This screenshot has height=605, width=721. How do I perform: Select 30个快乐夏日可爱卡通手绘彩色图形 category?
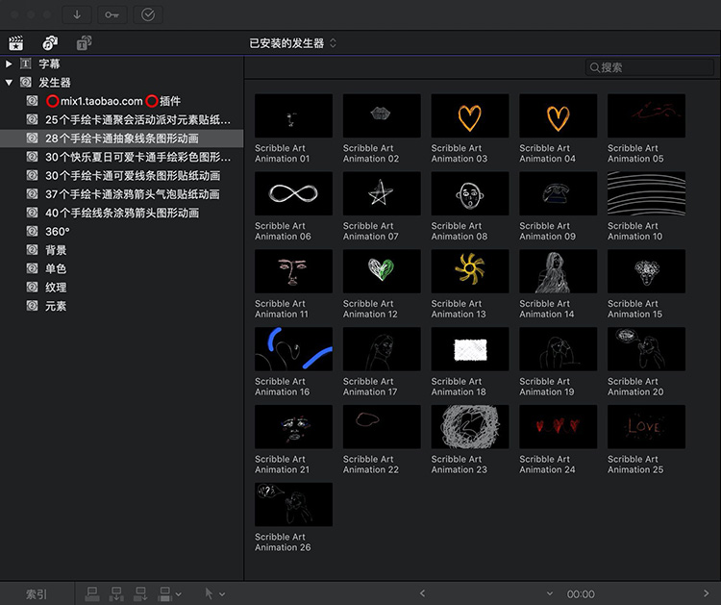(x=121, y=157)
